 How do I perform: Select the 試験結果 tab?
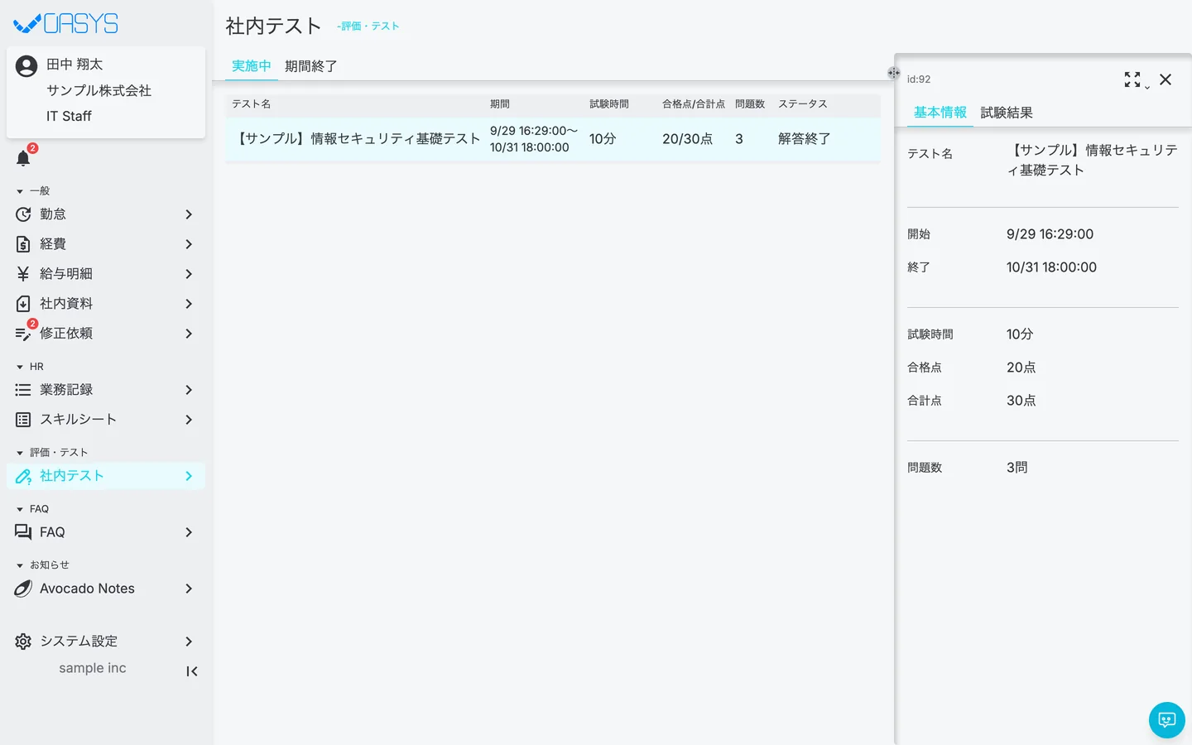tap(1007, 113)
